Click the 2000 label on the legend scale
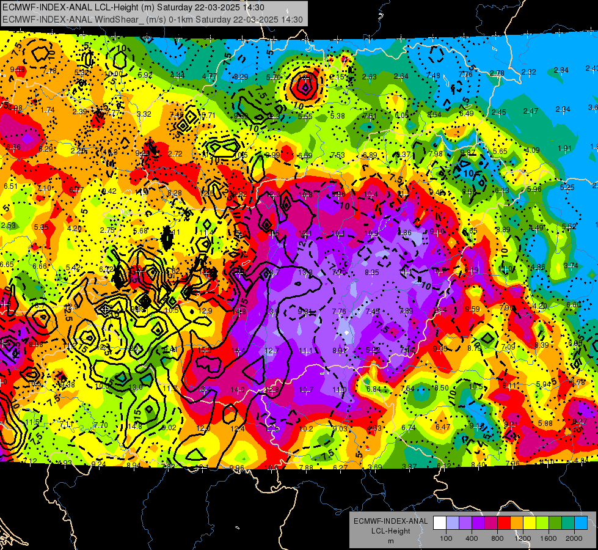This screenshot has width=598, height=550. 574,538
